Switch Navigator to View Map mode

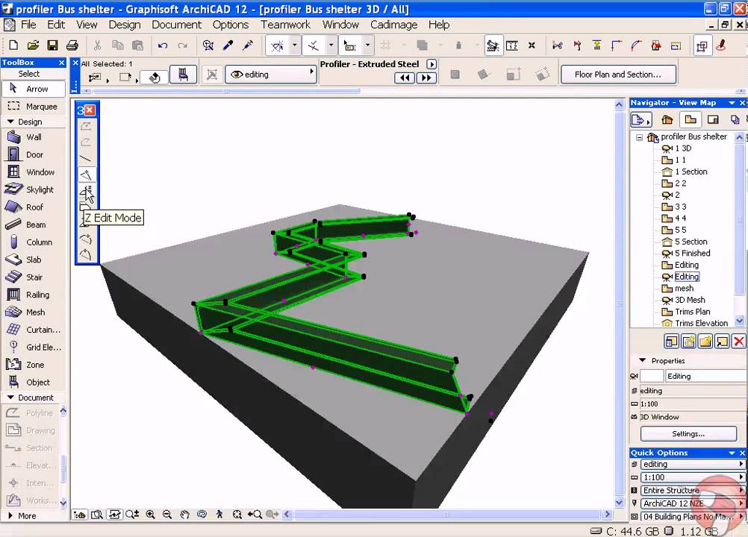coord(691,119)
